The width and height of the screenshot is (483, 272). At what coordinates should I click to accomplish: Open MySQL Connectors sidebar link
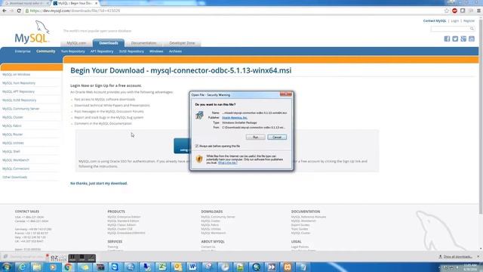(x=16, y=168)
